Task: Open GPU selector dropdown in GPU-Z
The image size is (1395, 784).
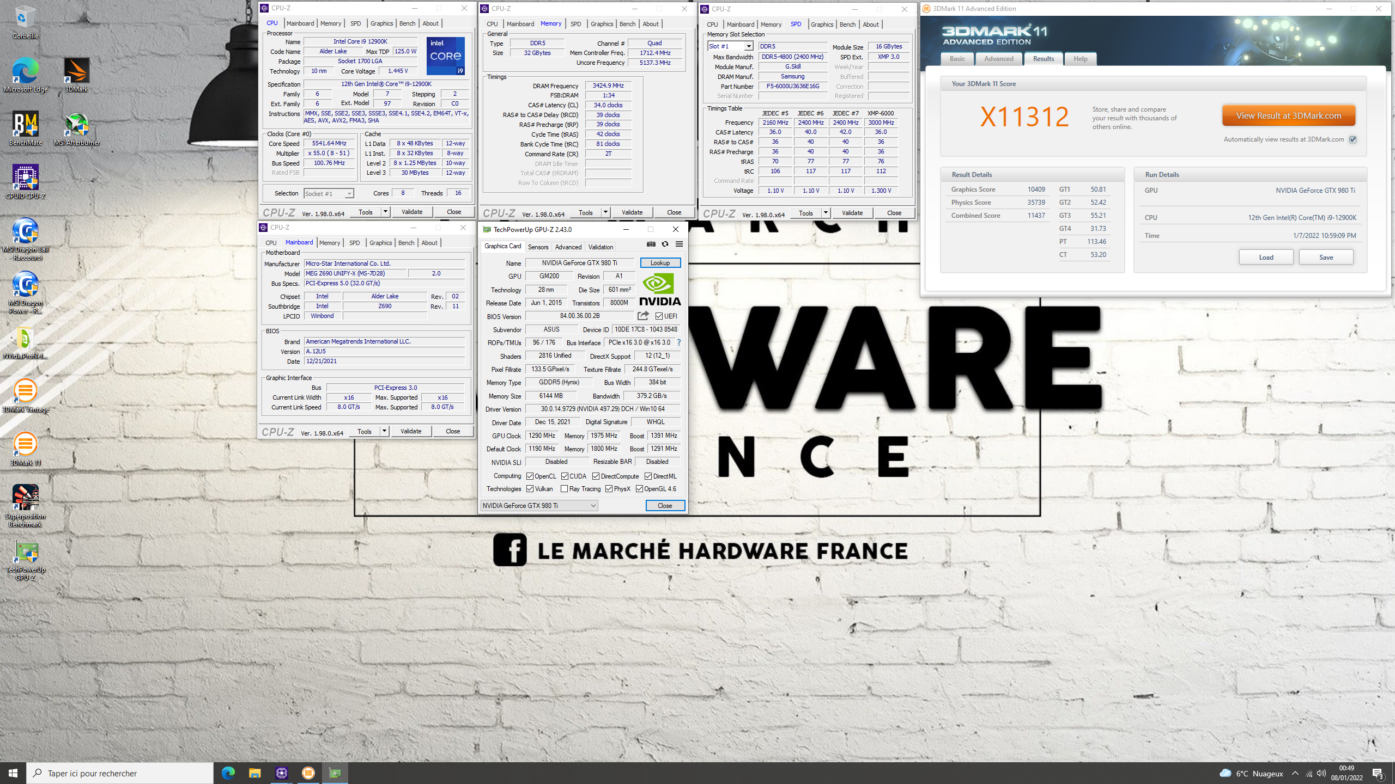Action: point(539,506)
